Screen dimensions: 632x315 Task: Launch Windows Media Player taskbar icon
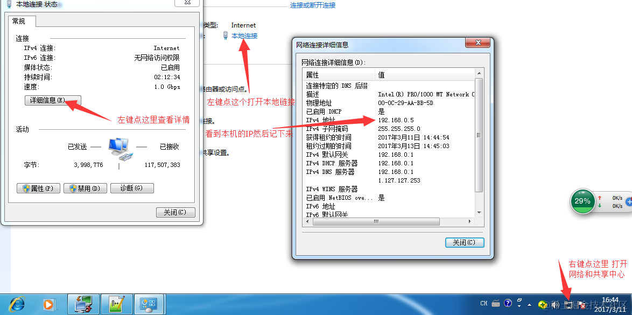(x=48, y=304)
